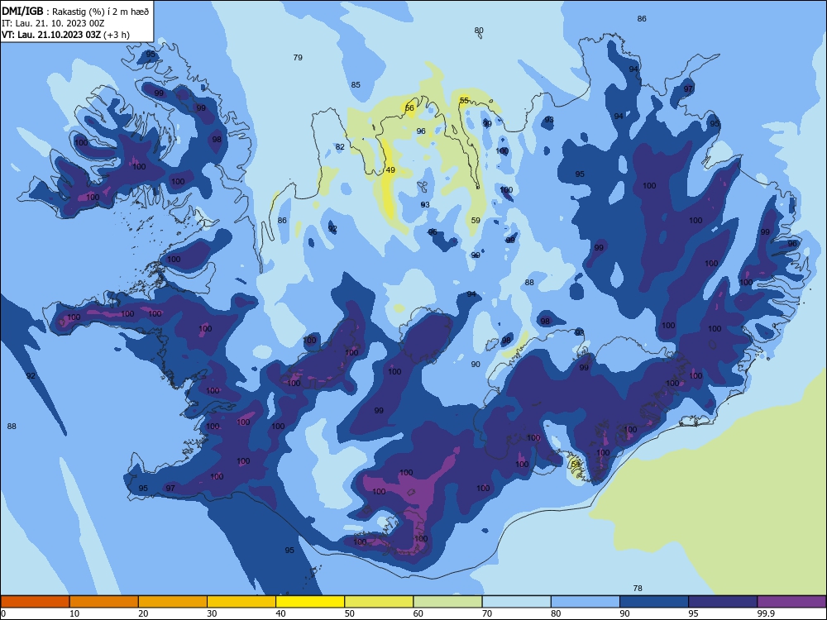Screen dimensions: 827x620
Task: Click the light blue 80-90 legend swatch
Action: pos(586,602)
